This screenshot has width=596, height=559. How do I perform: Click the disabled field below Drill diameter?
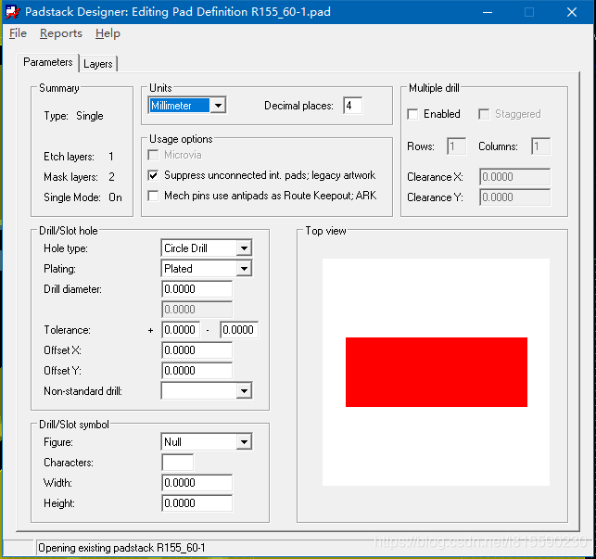pos(197,310)
